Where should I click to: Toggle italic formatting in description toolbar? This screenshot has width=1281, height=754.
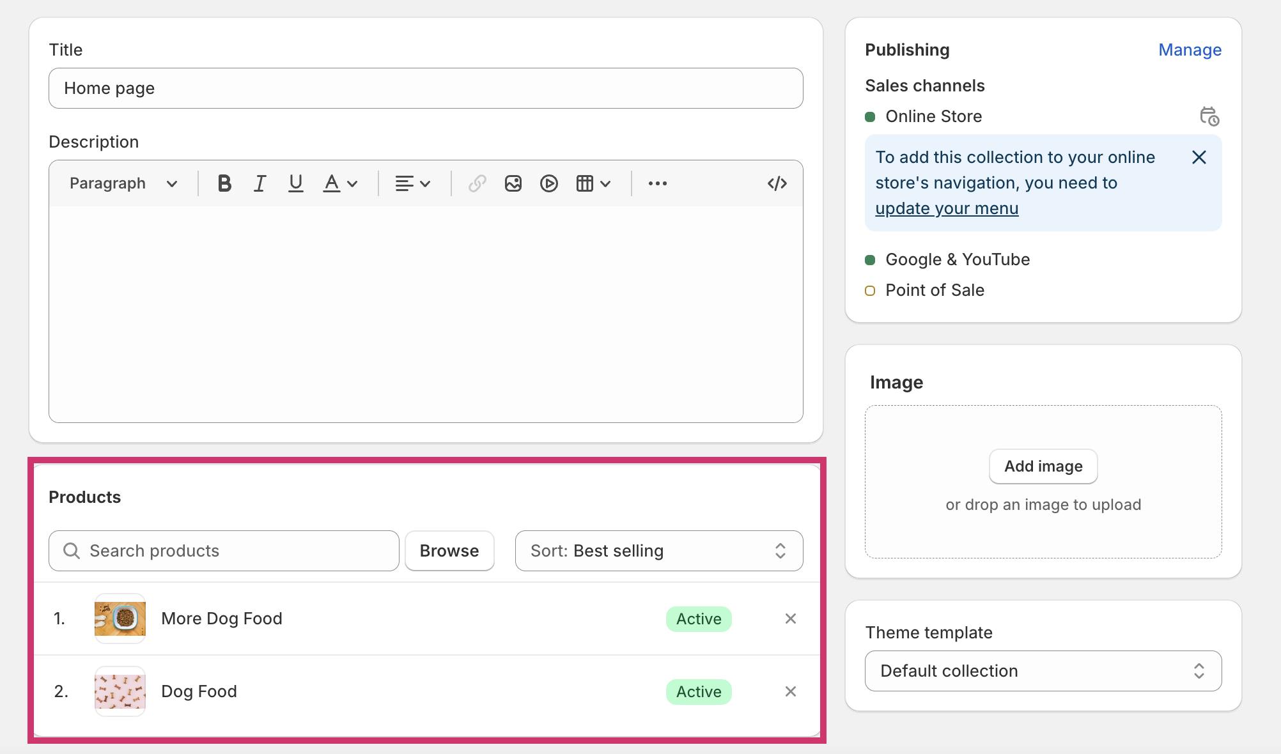[260, 183]
